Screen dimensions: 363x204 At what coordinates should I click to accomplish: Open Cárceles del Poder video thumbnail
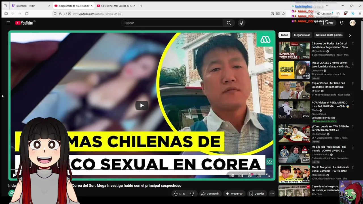(294, 50)
